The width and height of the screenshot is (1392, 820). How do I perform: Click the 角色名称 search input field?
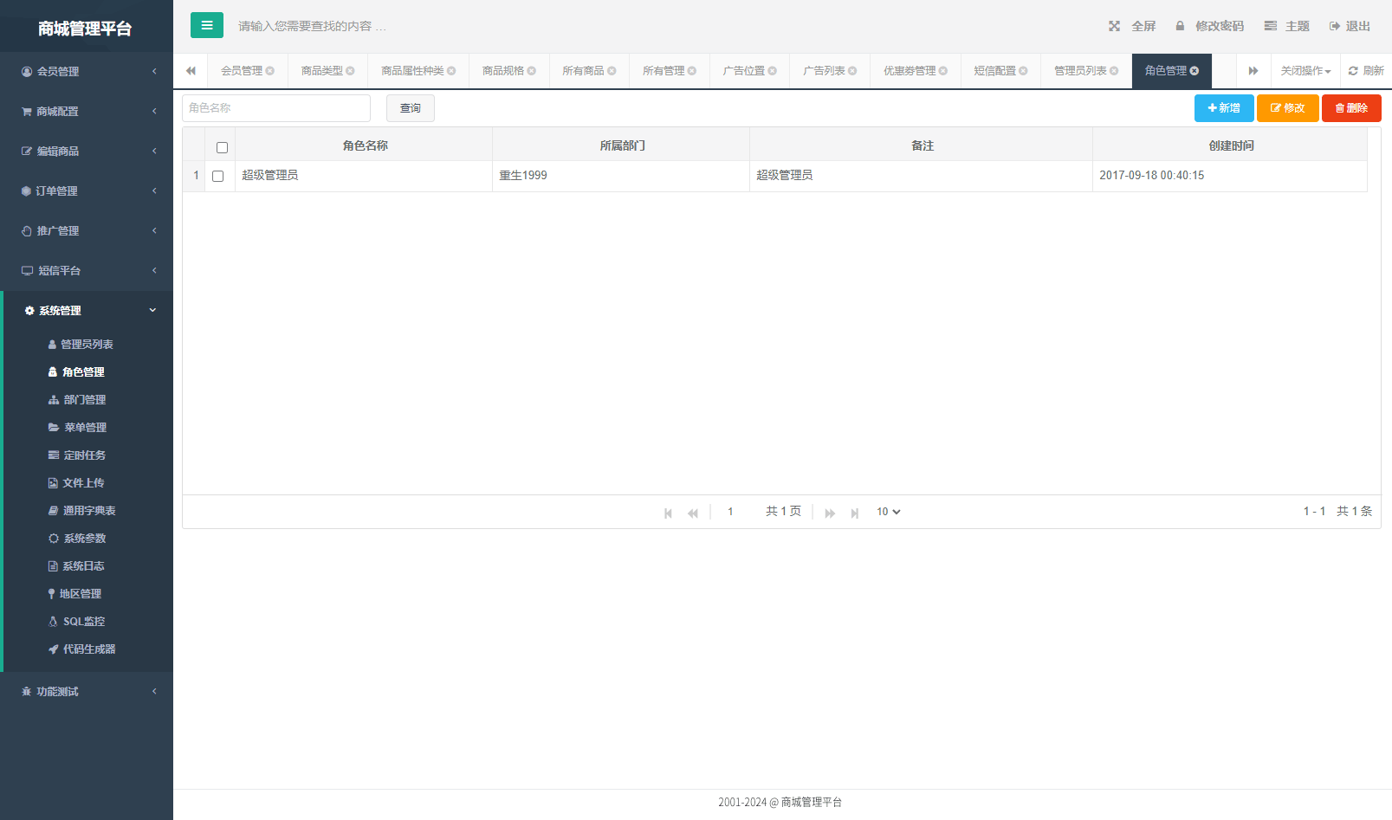275,107
